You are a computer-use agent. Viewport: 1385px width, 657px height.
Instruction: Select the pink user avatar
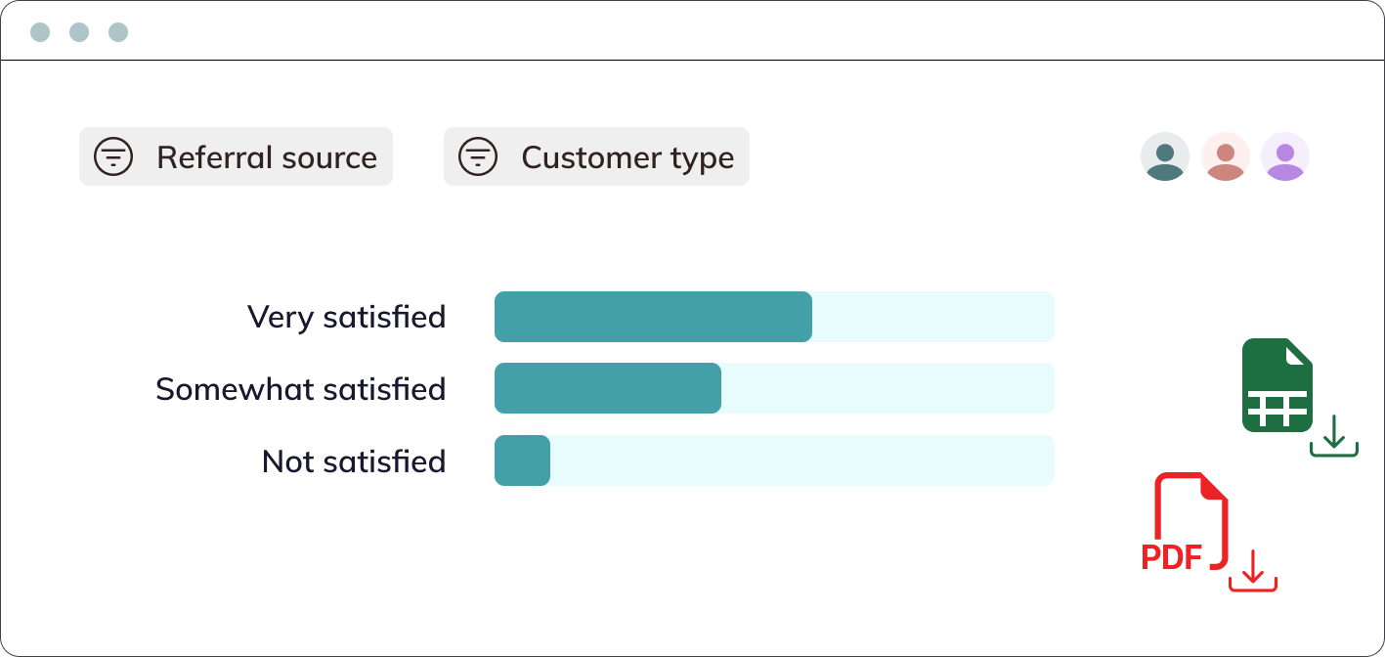point(1225,156)
